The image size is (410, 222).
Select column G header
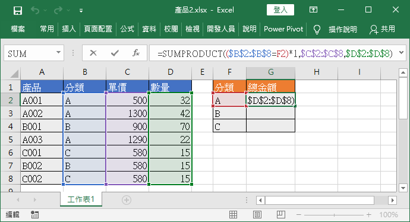tap(270, 72)
